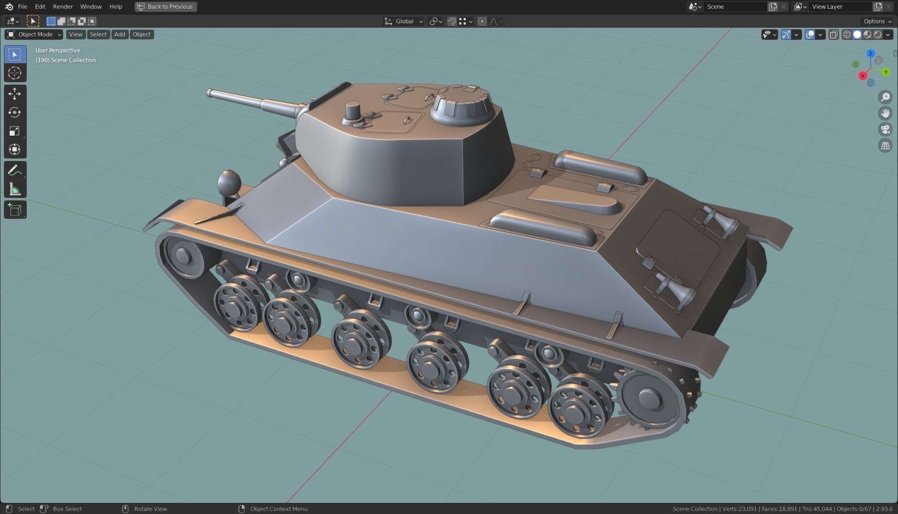This screenshot has height=514, width=898.
Task: Open the viewport Object menu
Action: 142,35
